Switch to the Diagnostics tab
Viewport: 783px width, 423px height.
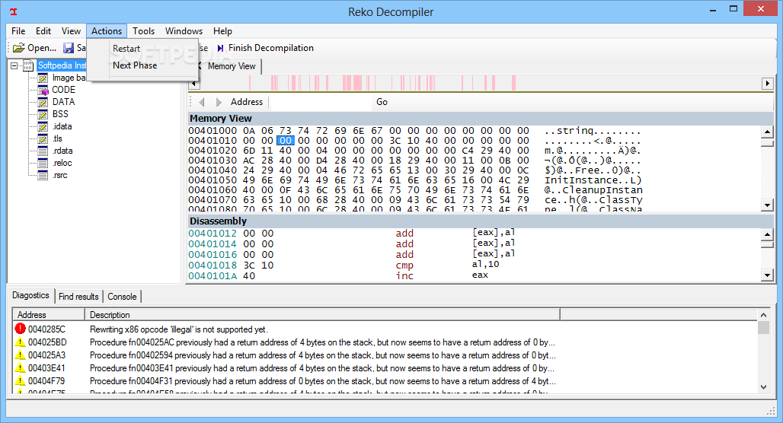[x=30, y=295]
